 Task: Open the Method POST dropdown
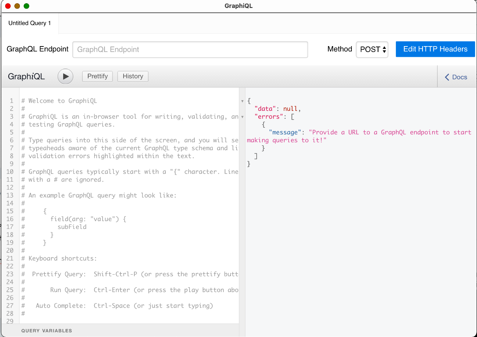point(372,50)
